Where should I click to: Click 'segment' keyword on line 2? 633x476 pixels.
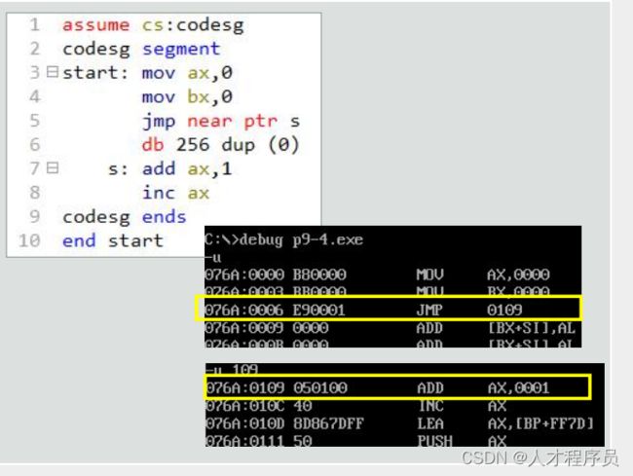pos(181,50)
